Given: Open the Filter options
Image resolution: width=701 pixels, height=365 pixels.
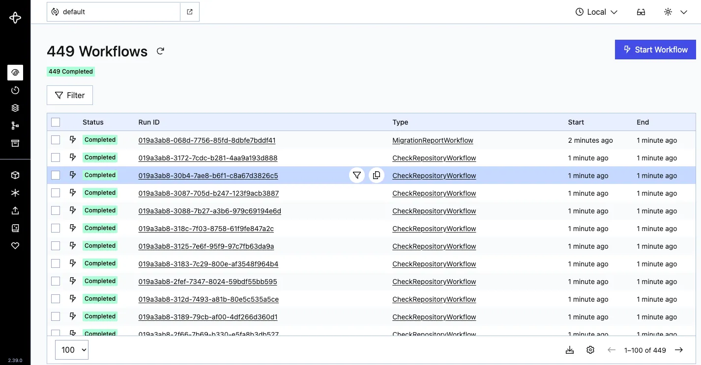Looking at the screenshot, I should (x=70, y=95).
